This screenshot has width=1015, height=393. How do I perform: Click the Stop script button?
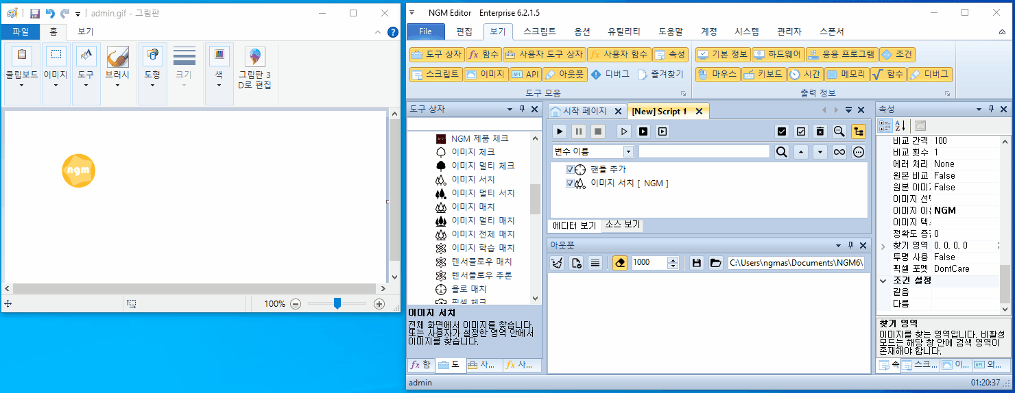tap(598, 131)
